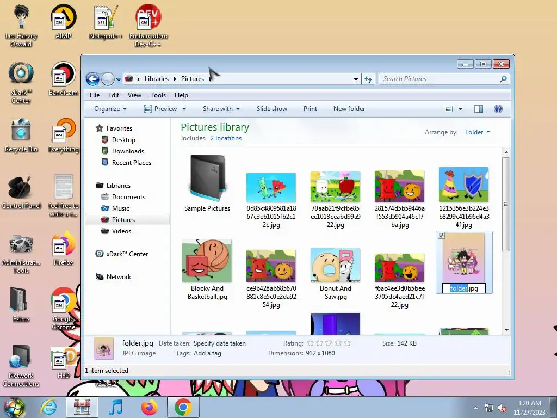
Task: Select the Bandicam desktop shortcut
Action: (63, 78)
